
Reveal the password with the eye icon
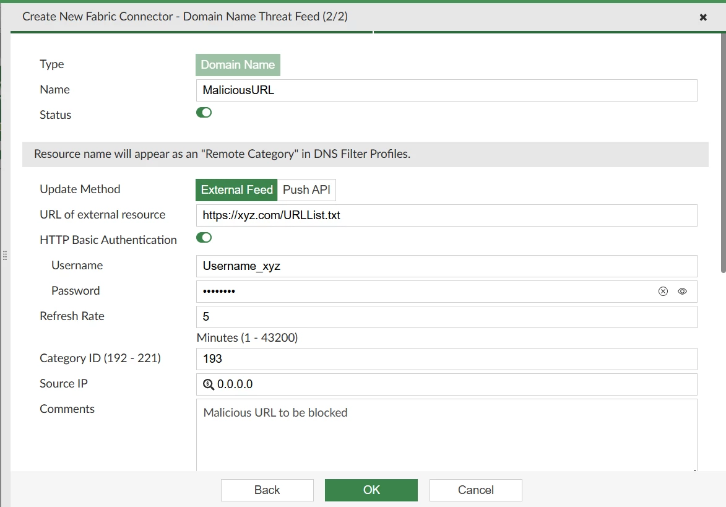(682, 291)
